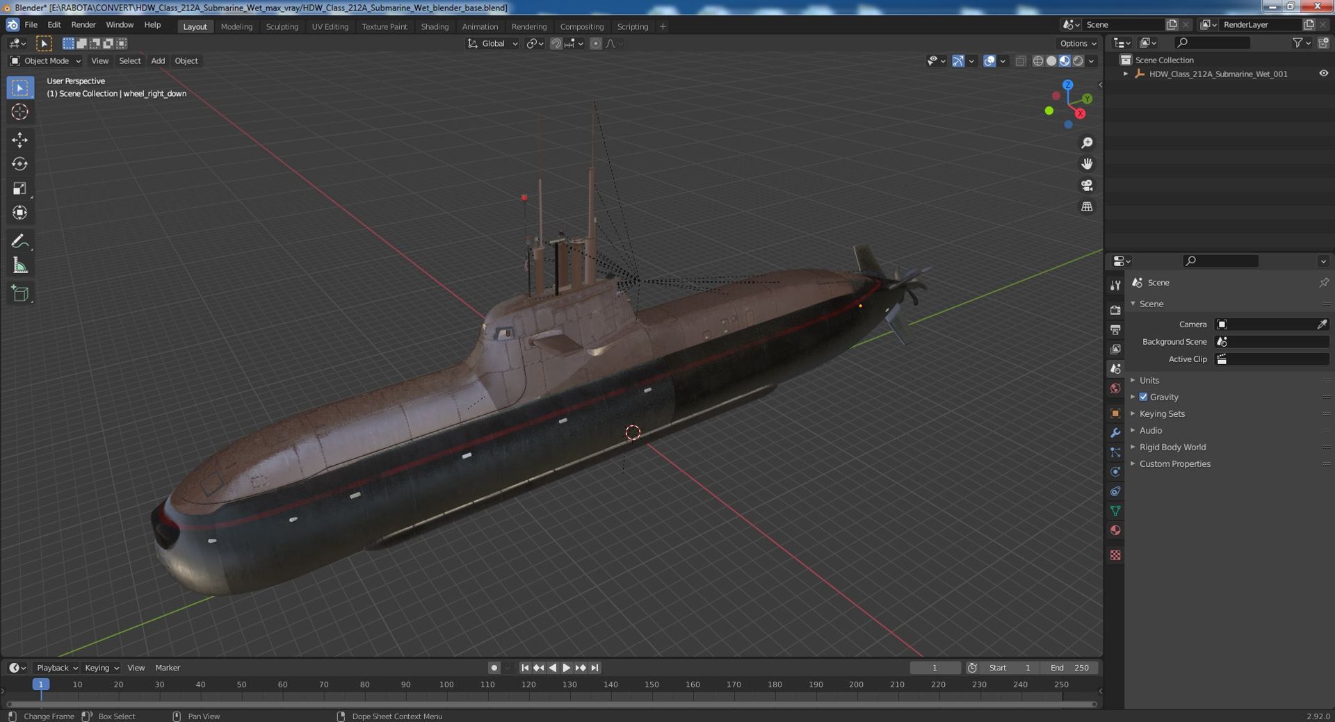1335x722 pixels.
Task: Expand Custom Properties panel
Action: coord(1174,463)
